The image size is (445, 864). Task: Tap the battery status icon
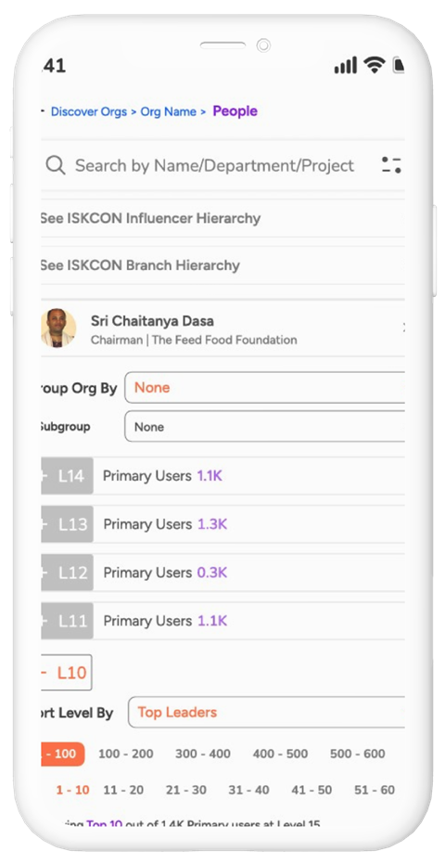(399, 66)
